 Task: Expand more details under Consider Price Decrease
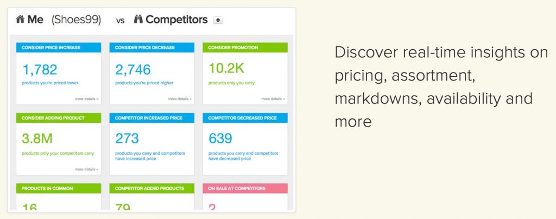[x=180, y=99]
